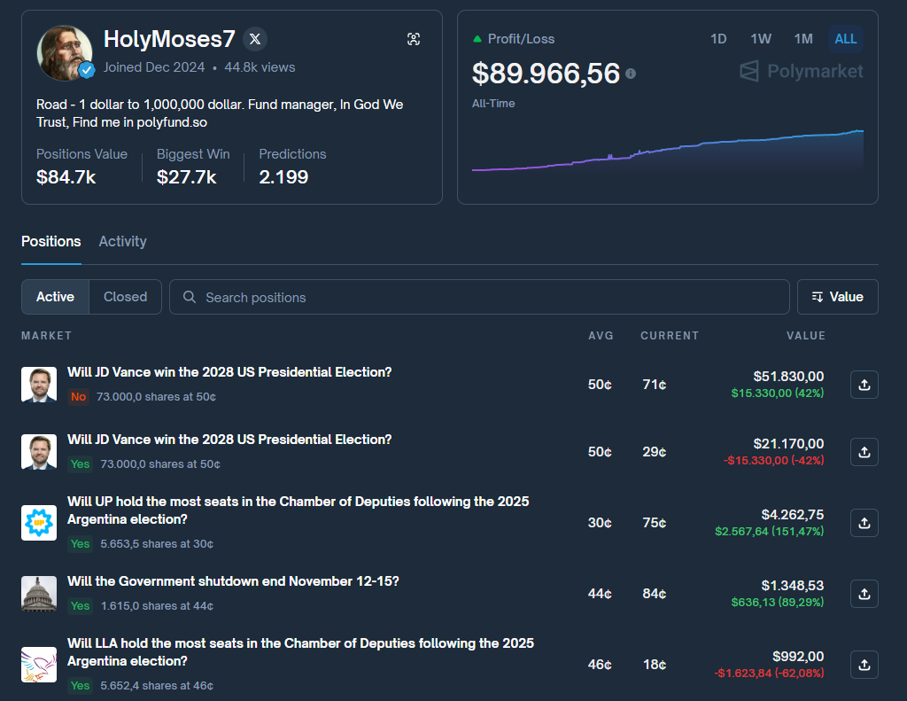Set chart range to 1D

pyautogui.click(x=718, y=39)
